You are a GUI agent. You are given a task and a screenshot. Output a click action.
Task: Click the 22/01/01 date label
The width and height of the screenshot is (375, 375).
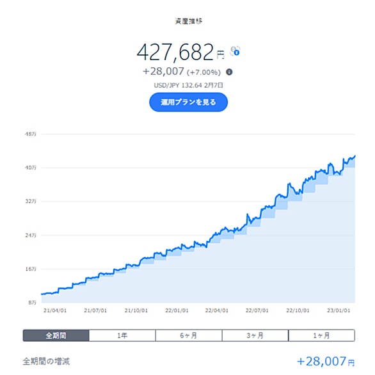(177, 310)
